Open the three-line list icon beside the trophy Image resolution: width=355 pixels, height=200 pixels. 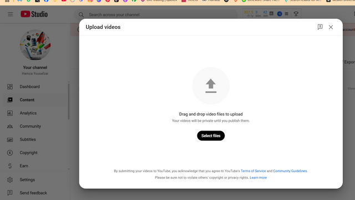click(286, 14)
